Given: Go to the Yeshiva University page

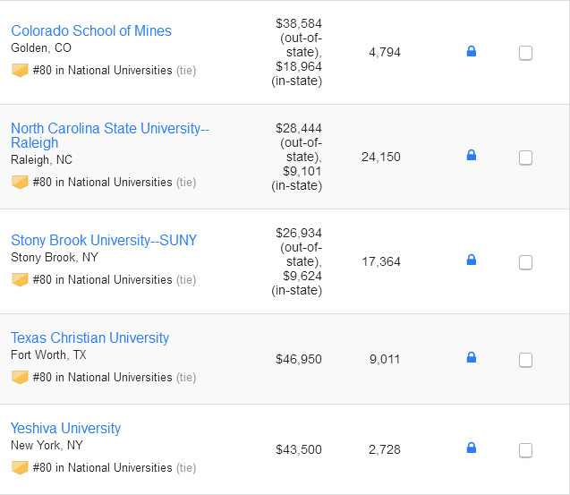Looking at the screenshot, I should (65, 428).
